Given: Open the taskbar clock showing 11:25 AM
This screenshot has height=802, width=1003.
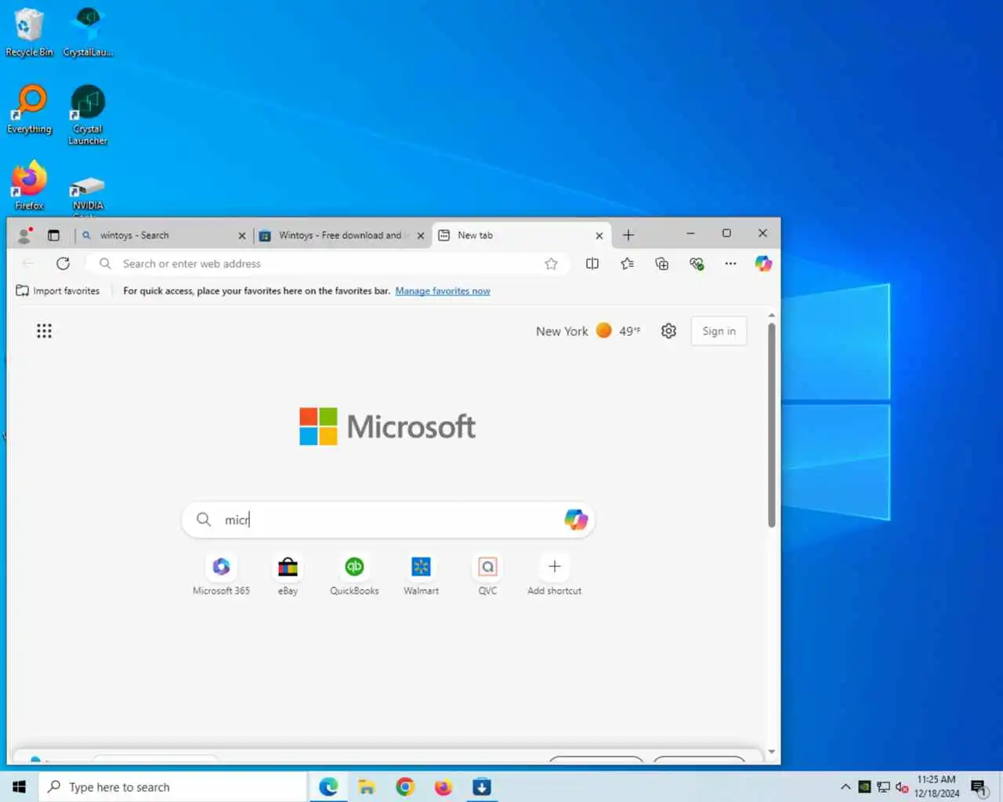Looking at the screenshot, I should [936, 786].
